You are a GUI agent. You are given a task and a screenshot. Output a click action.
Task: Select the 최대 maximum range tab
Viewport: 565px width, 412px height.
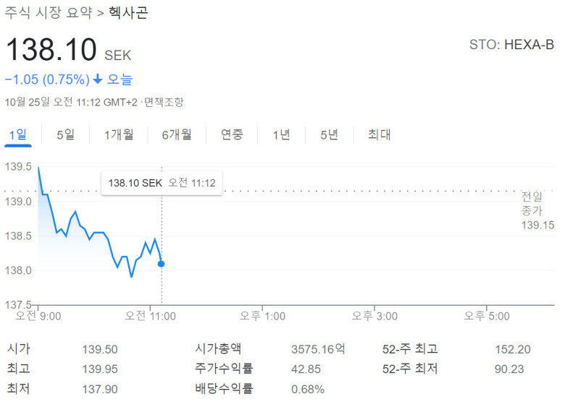tap(379, 135)
